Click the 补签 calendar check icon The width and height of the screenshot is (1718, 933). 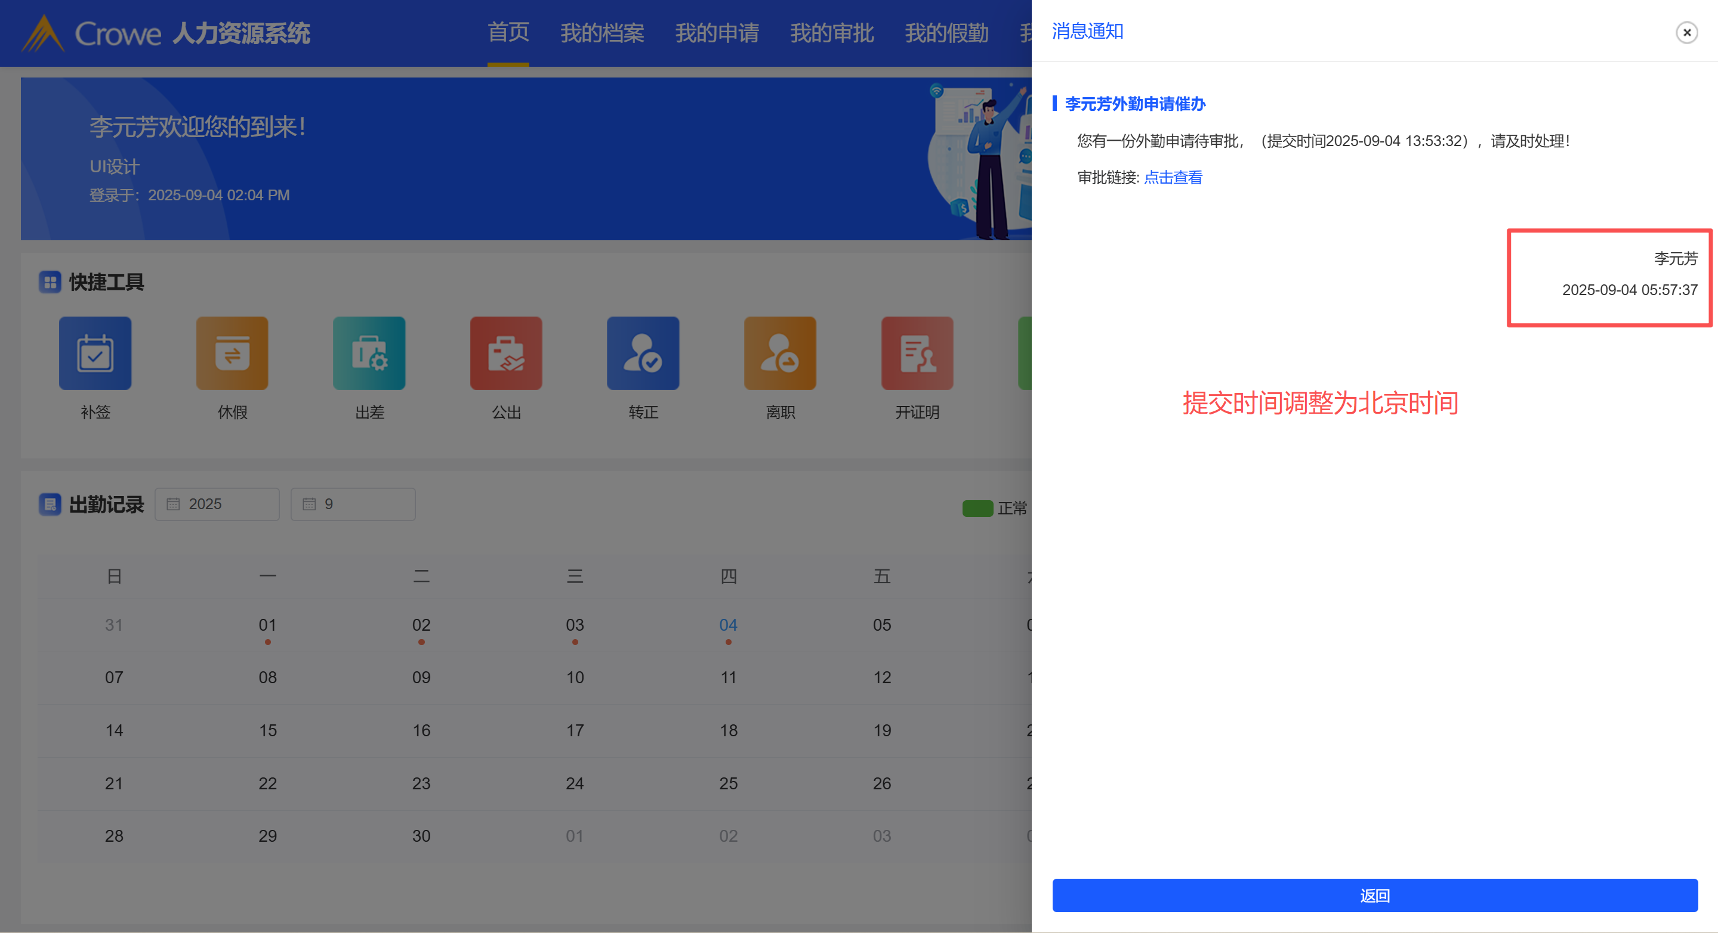95,352
